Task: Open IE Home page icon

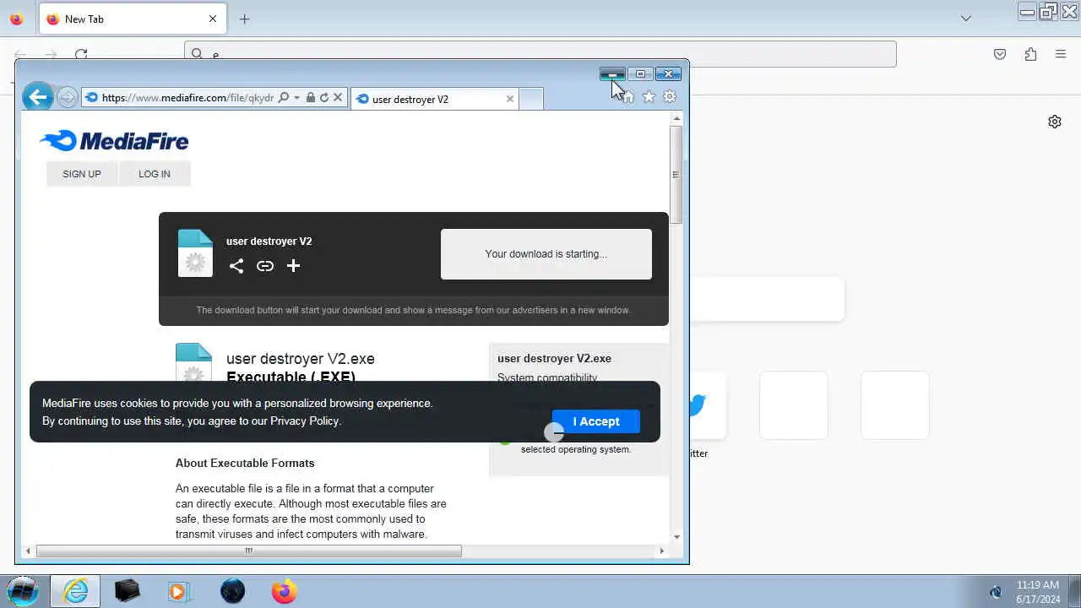Action: click(x=627, y=97)
